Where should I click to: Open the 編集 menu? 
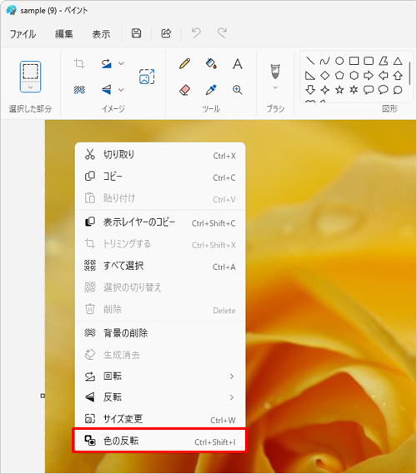pyautogui.click(x=64, y=34)
